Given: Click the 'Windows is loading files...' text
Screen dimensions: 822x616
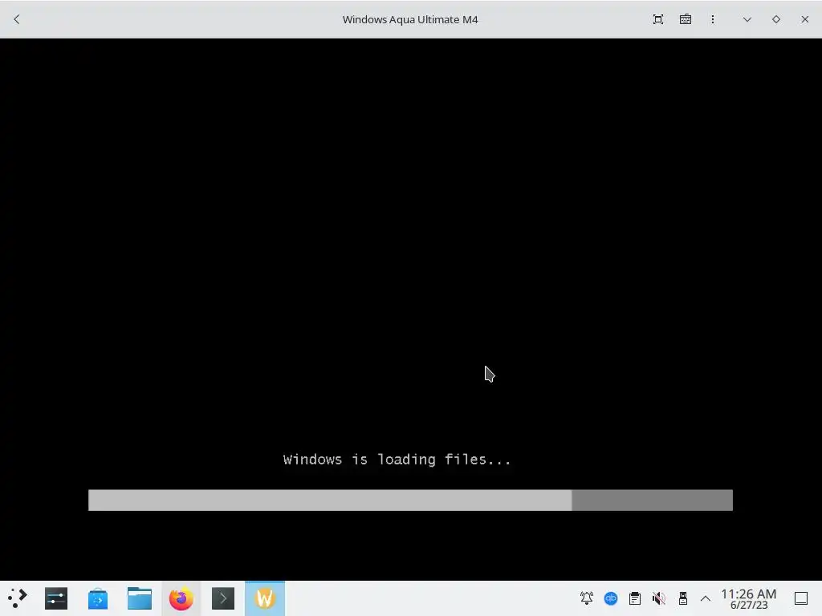Looking at the screenshot, I should point(397,460).
